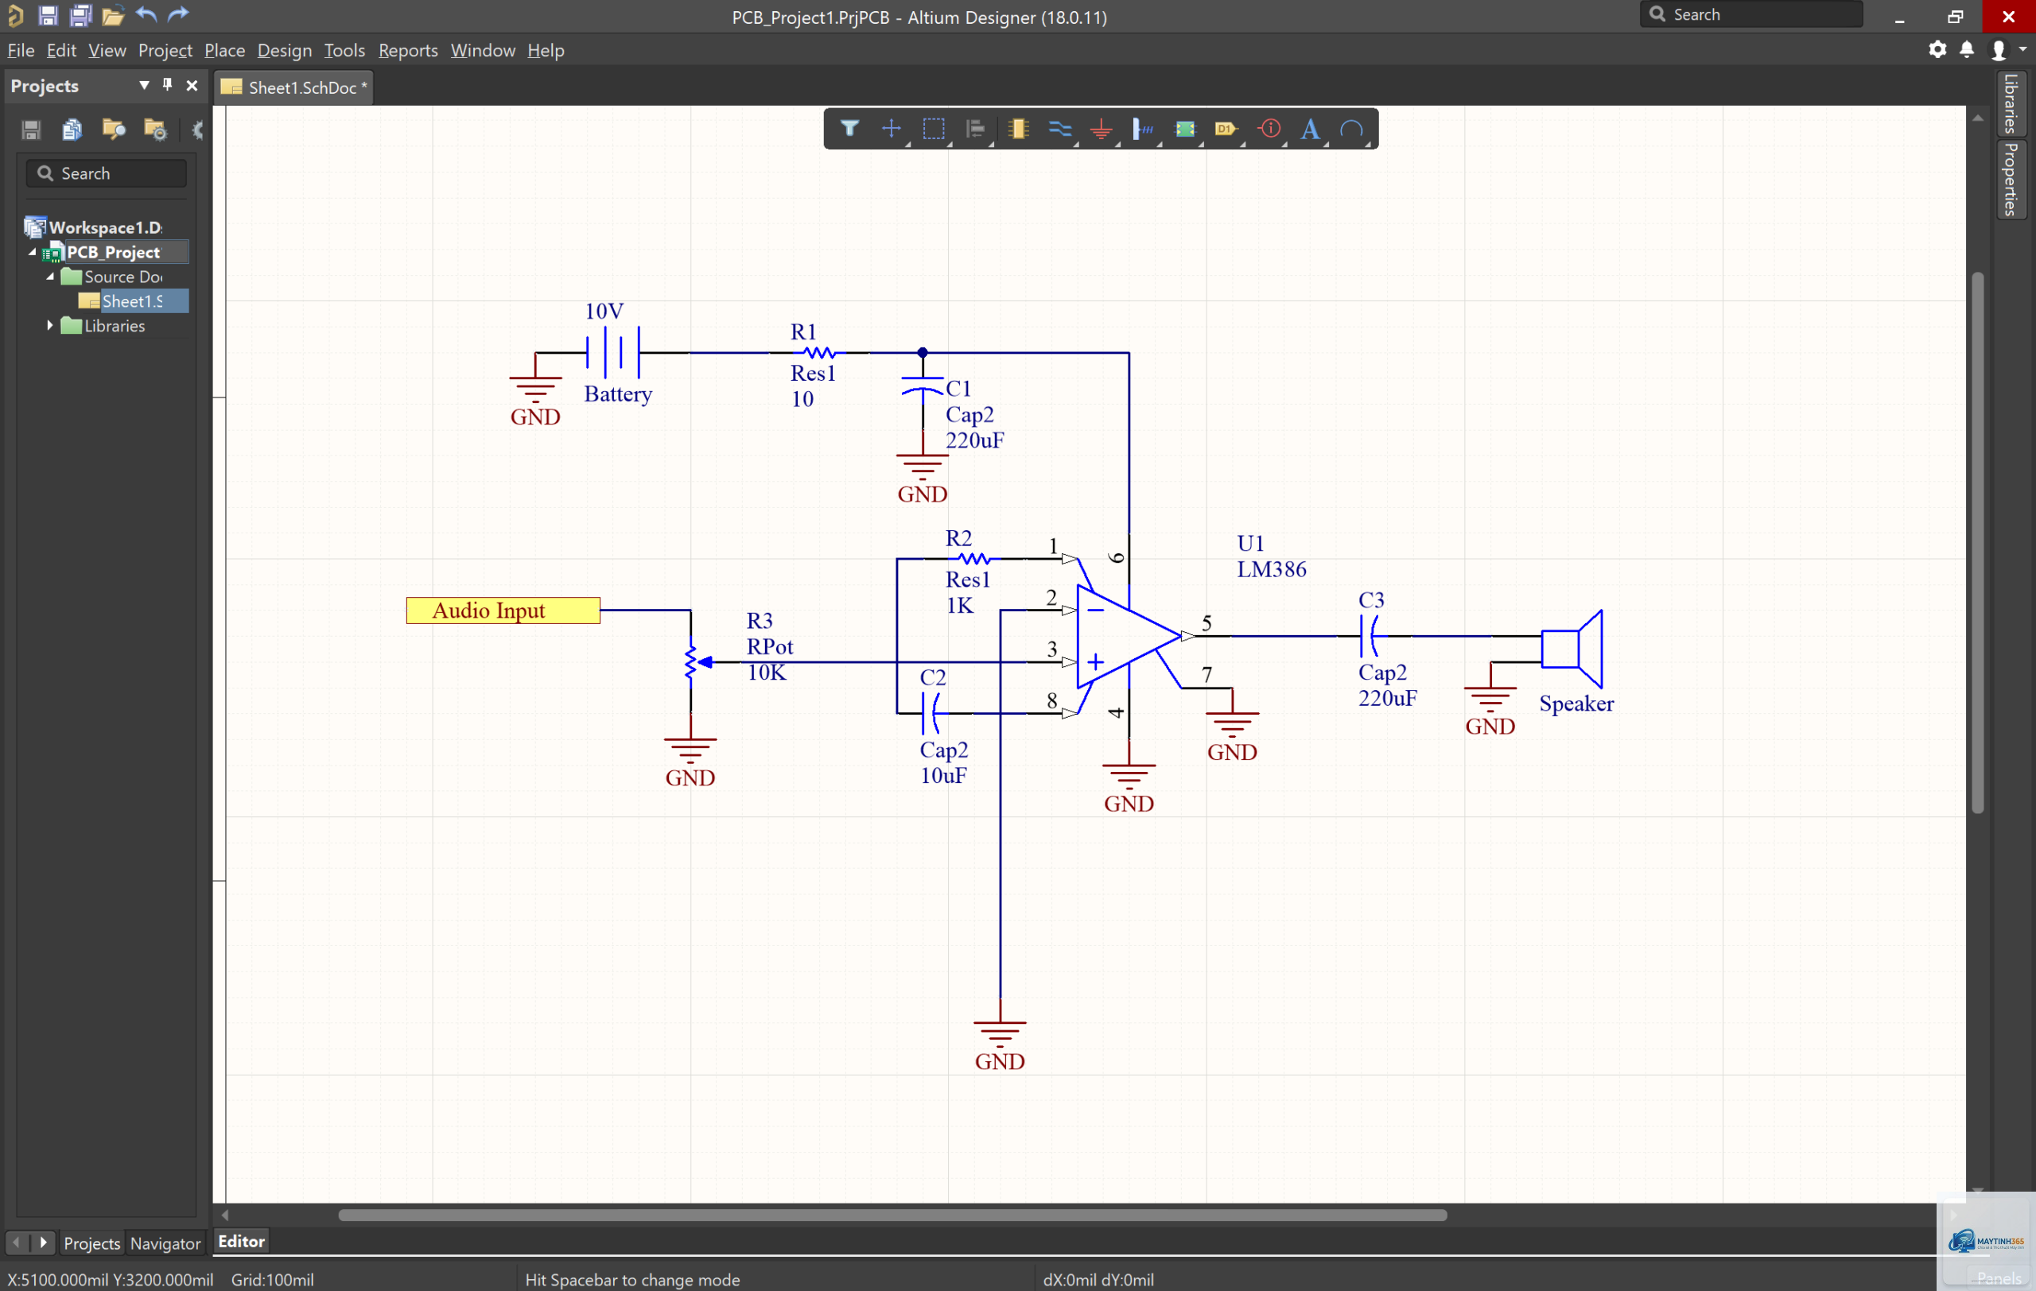This screenshot has height=1291, width=2036.
Task: Select the Audio Input text label
Action: point(488,610)
